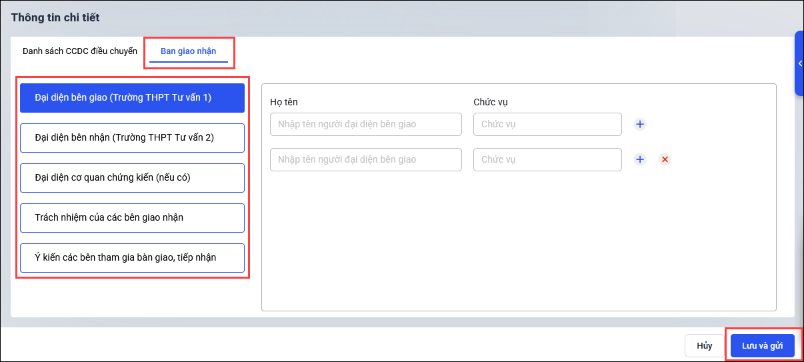The image size is (804, 362).
Task: Open Đại diện cơ quan chứng kiến section
Action: 132,178
